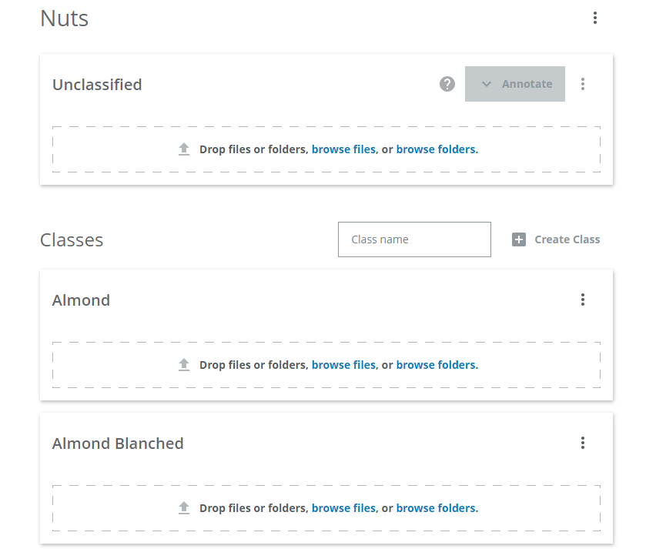Screen dimensions: 656x549
Task: Click the plus icon beside Create Class
Action: tap(519, 239)
